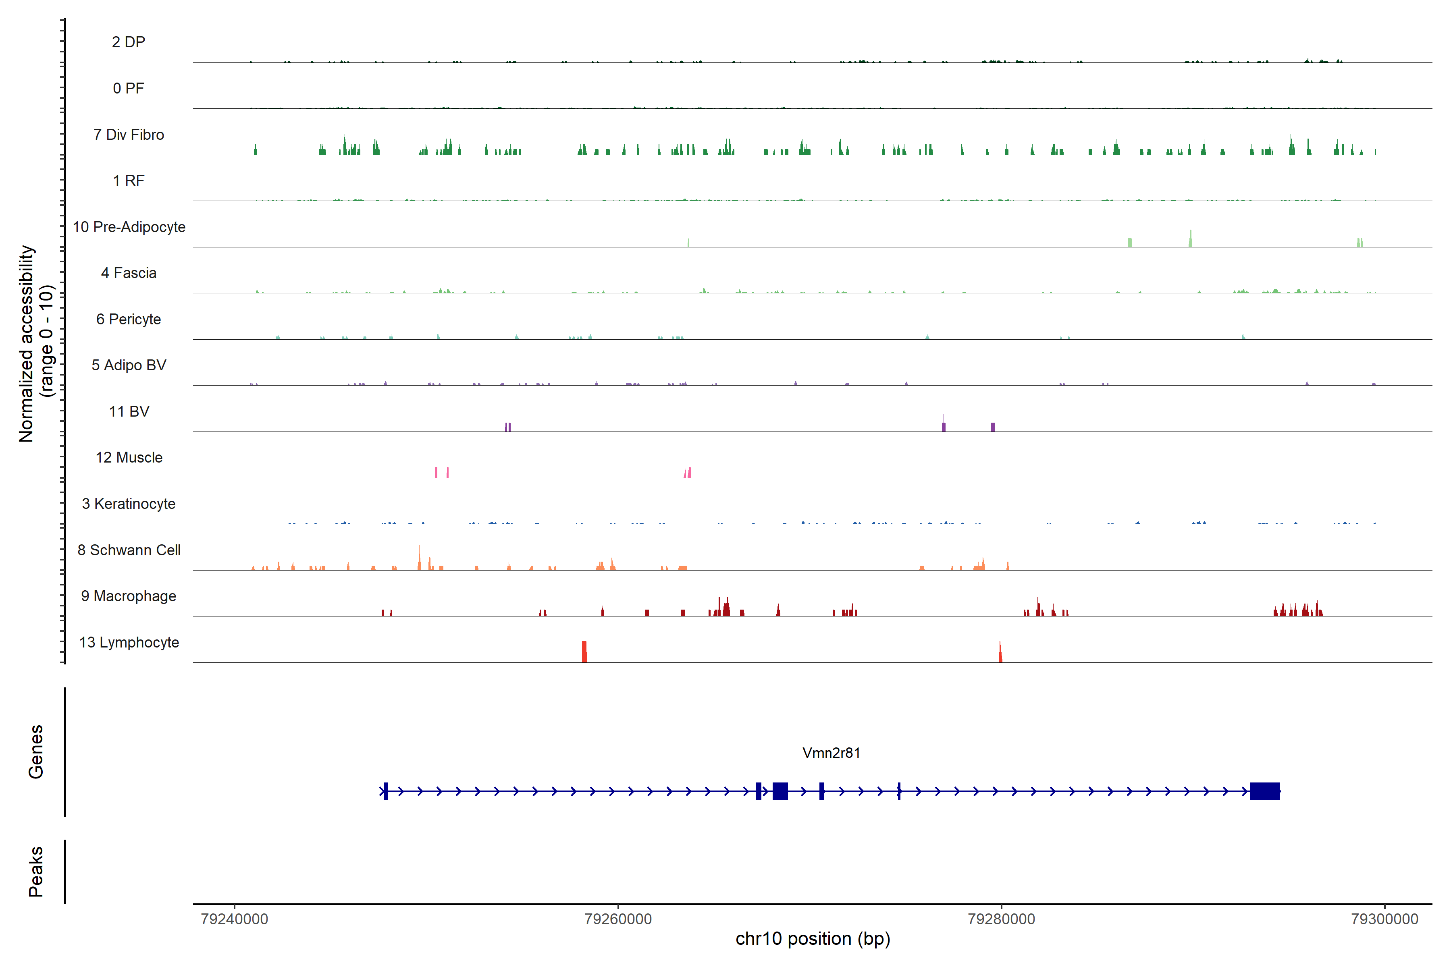The height and width of the screenshot is (967, 1451).
Task: Click the Vmn2r81 gene label
Action: [831, 753]
